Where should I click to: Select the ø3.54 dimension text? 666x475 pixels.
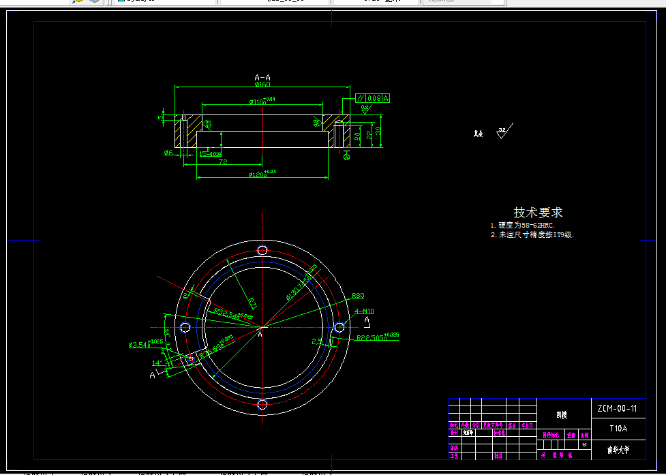coord(146,344)
